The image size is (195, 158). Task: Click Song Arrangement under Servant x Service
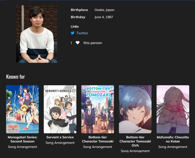coord(60,143)
